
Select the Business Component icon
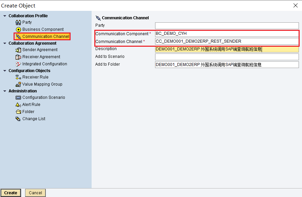click(x=18, y=29)
